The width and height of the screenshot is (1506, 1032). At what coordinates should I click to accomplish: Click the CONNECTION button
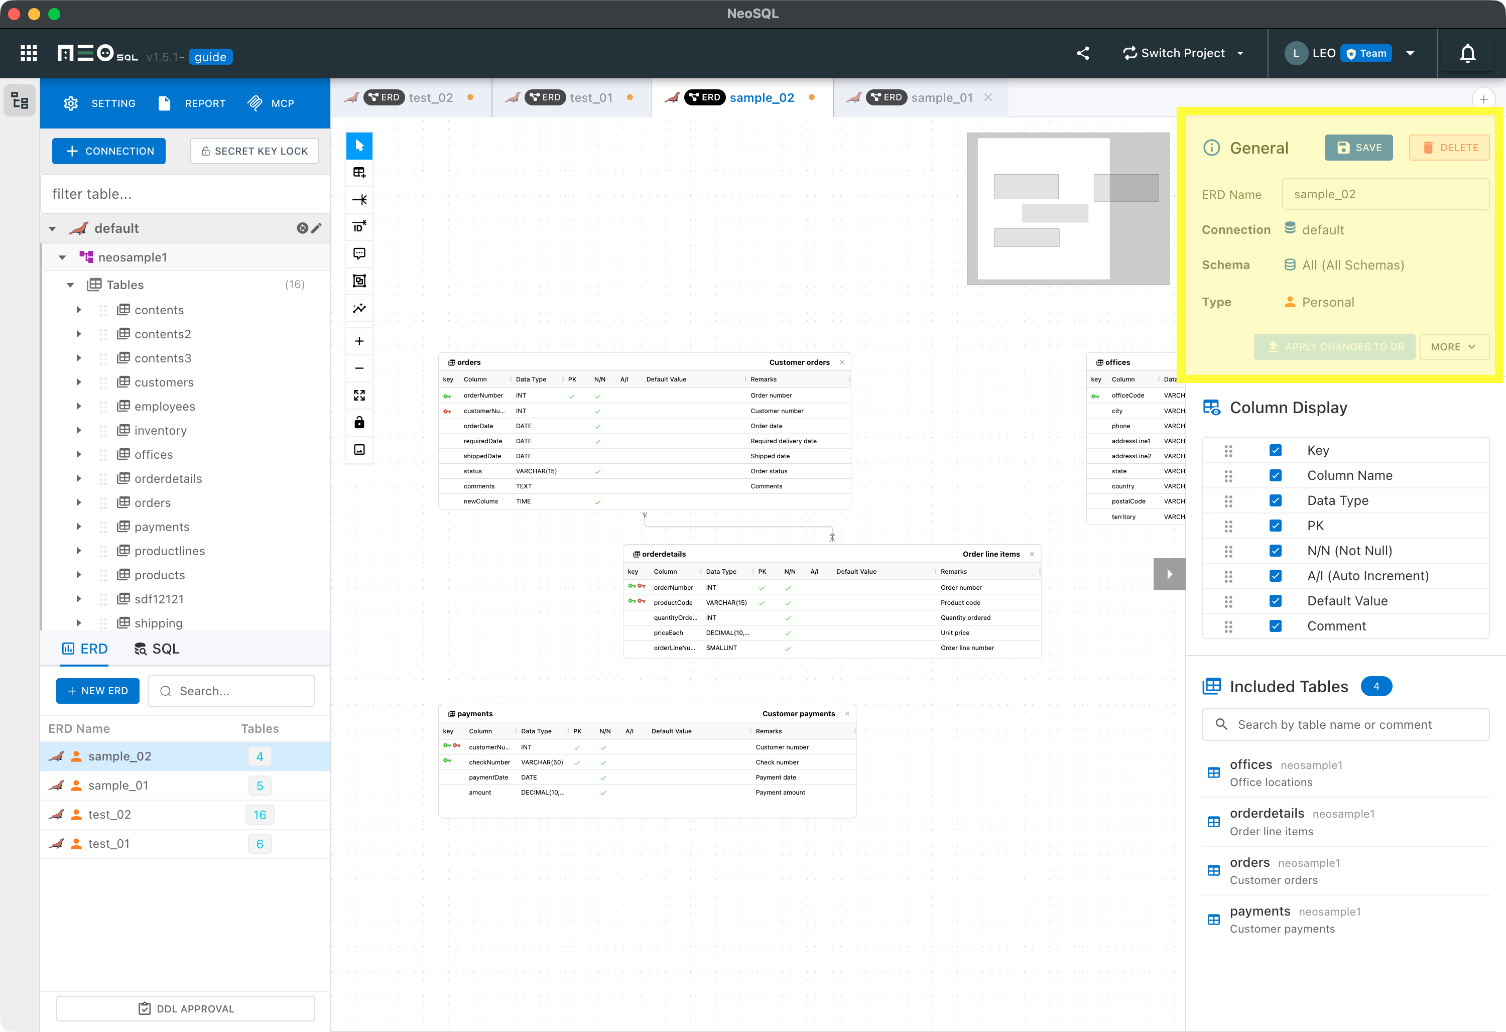tap(109, 151)
